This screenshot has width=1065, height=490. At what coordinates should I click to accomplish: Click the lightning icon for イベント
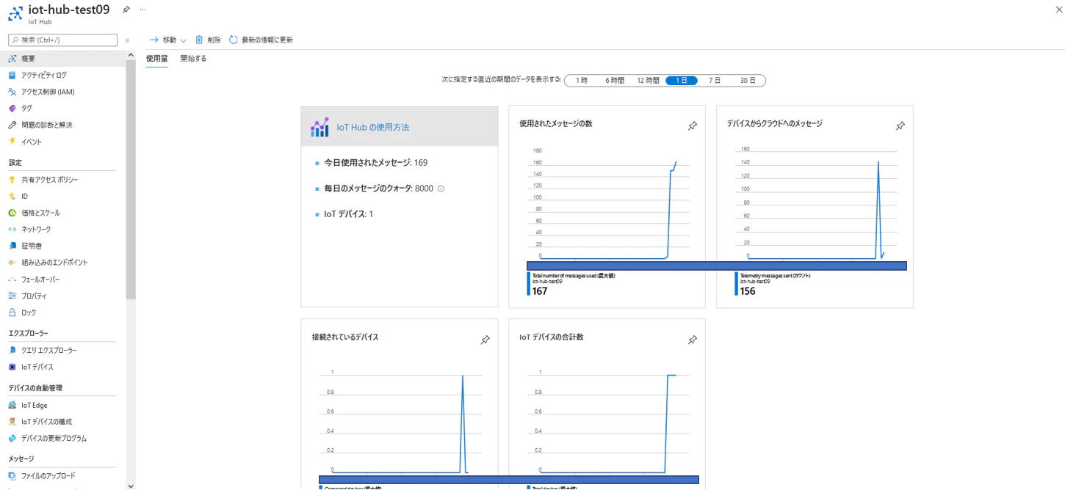(x=12, y=142)
